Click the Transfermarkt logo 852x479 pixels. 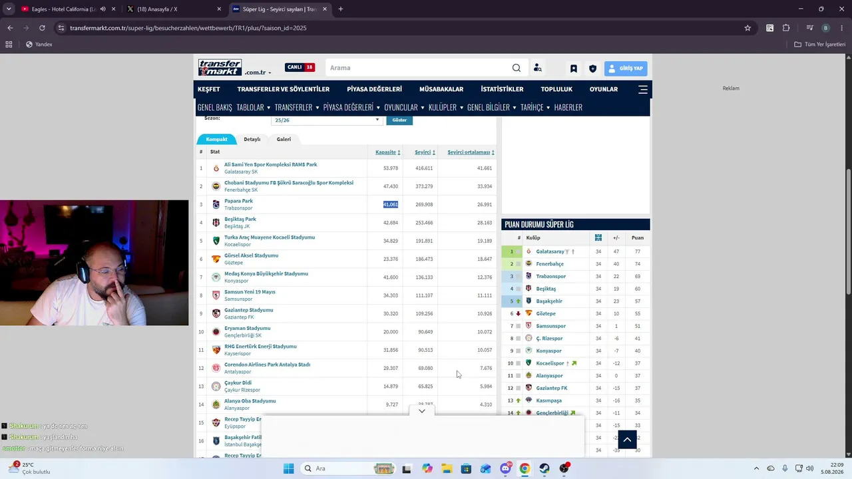[x=220, y=68]
